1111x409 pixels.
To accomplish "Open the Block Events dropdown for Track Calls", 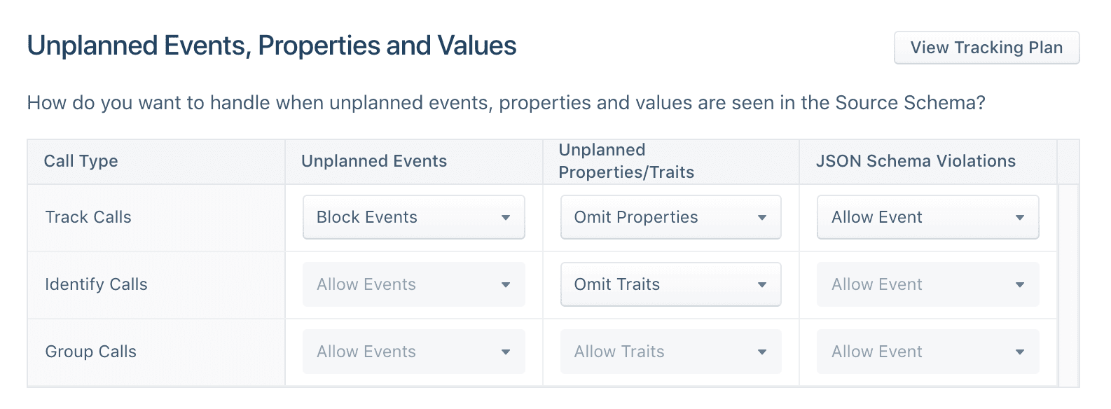I will [413, 217].
